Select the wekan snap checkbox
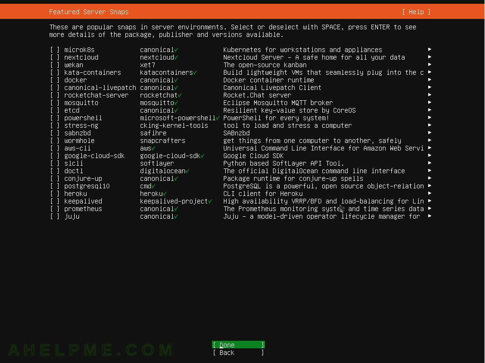The image size is (485, 363). 55,65
